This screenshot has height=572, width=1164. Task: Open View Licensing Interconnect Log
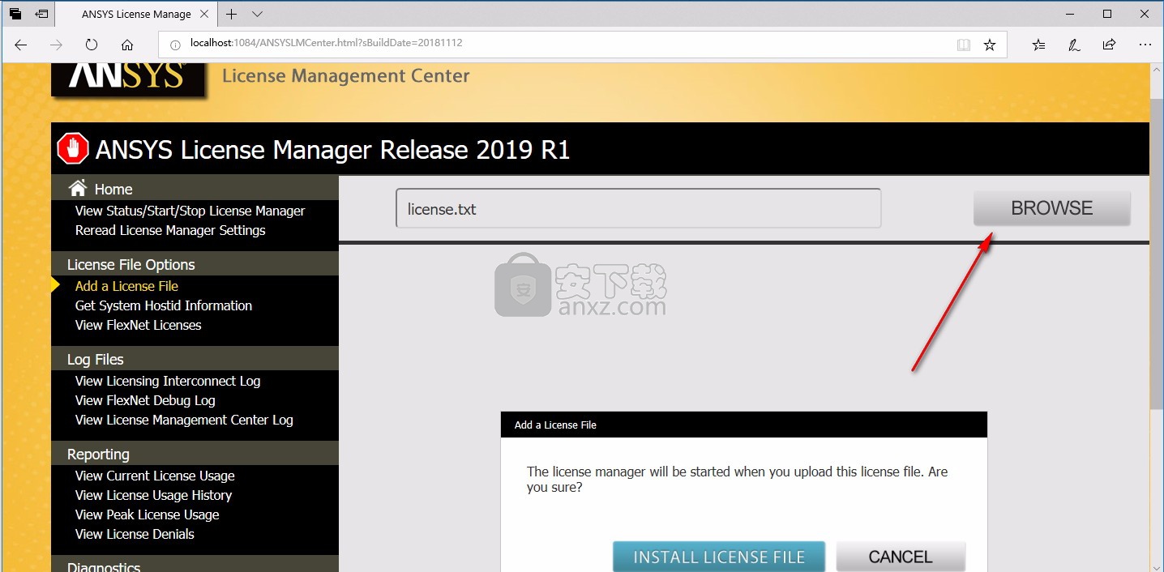coord(168,381)
